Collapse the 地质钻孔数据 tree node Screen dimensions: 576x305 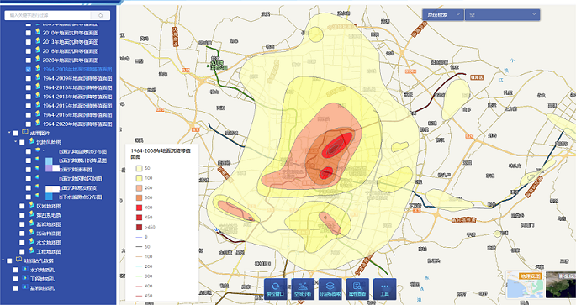point(3,260)
